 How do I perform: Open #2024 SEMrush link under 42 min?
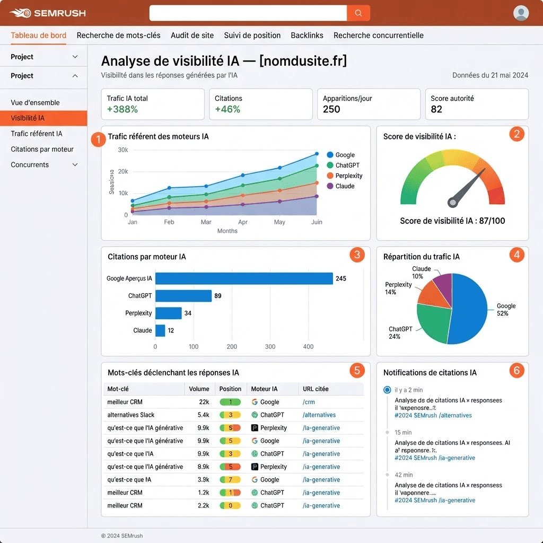click(435, 501)
